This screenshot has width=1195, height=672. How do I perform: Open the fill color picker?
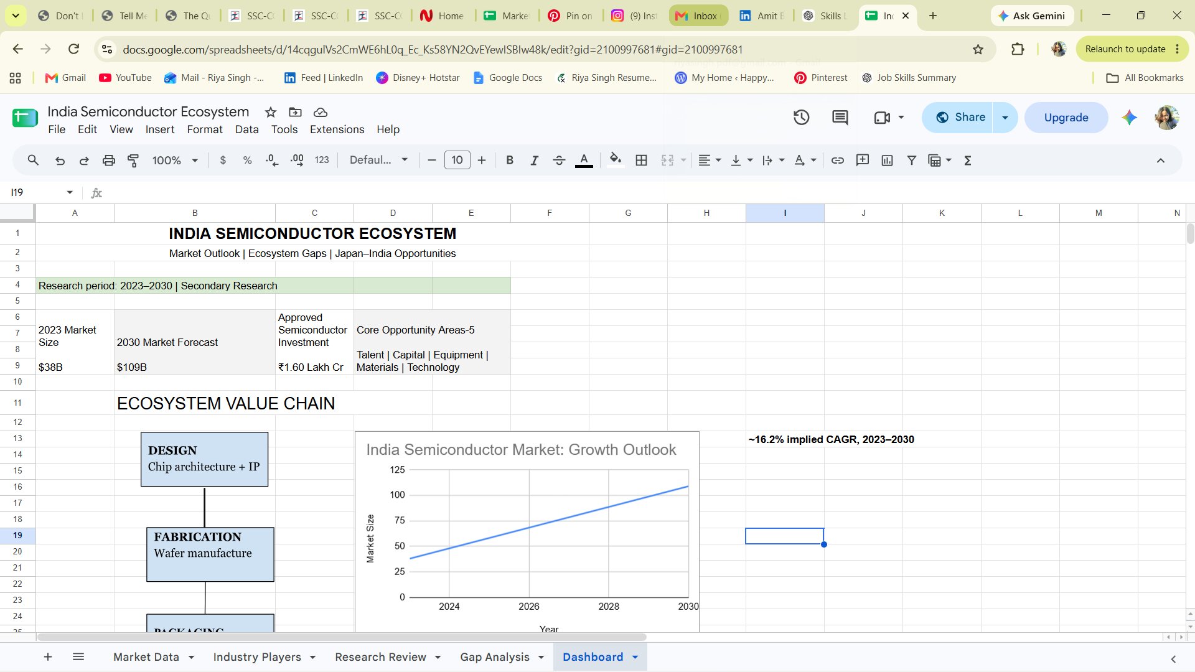click(616, 161)
